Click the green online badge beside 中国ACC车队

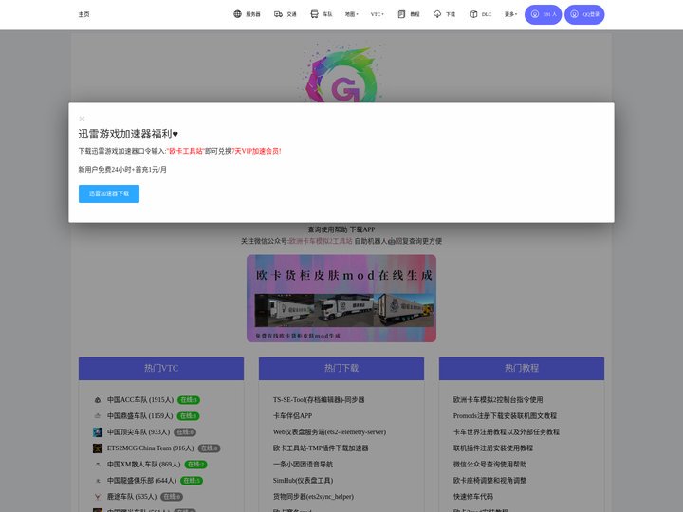(189, 400)
